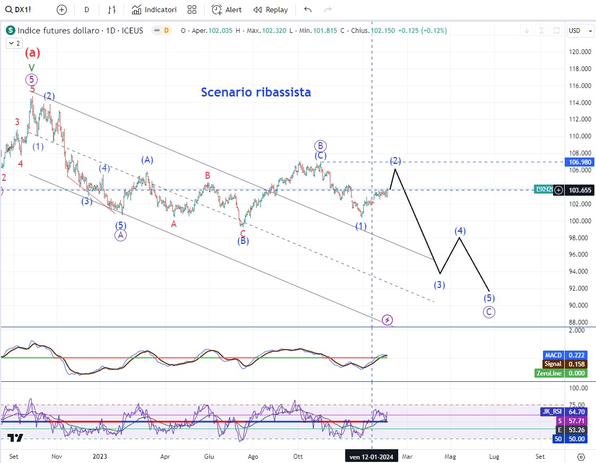Undo the last chart action

pyautogui.click(x=308, y=10)
